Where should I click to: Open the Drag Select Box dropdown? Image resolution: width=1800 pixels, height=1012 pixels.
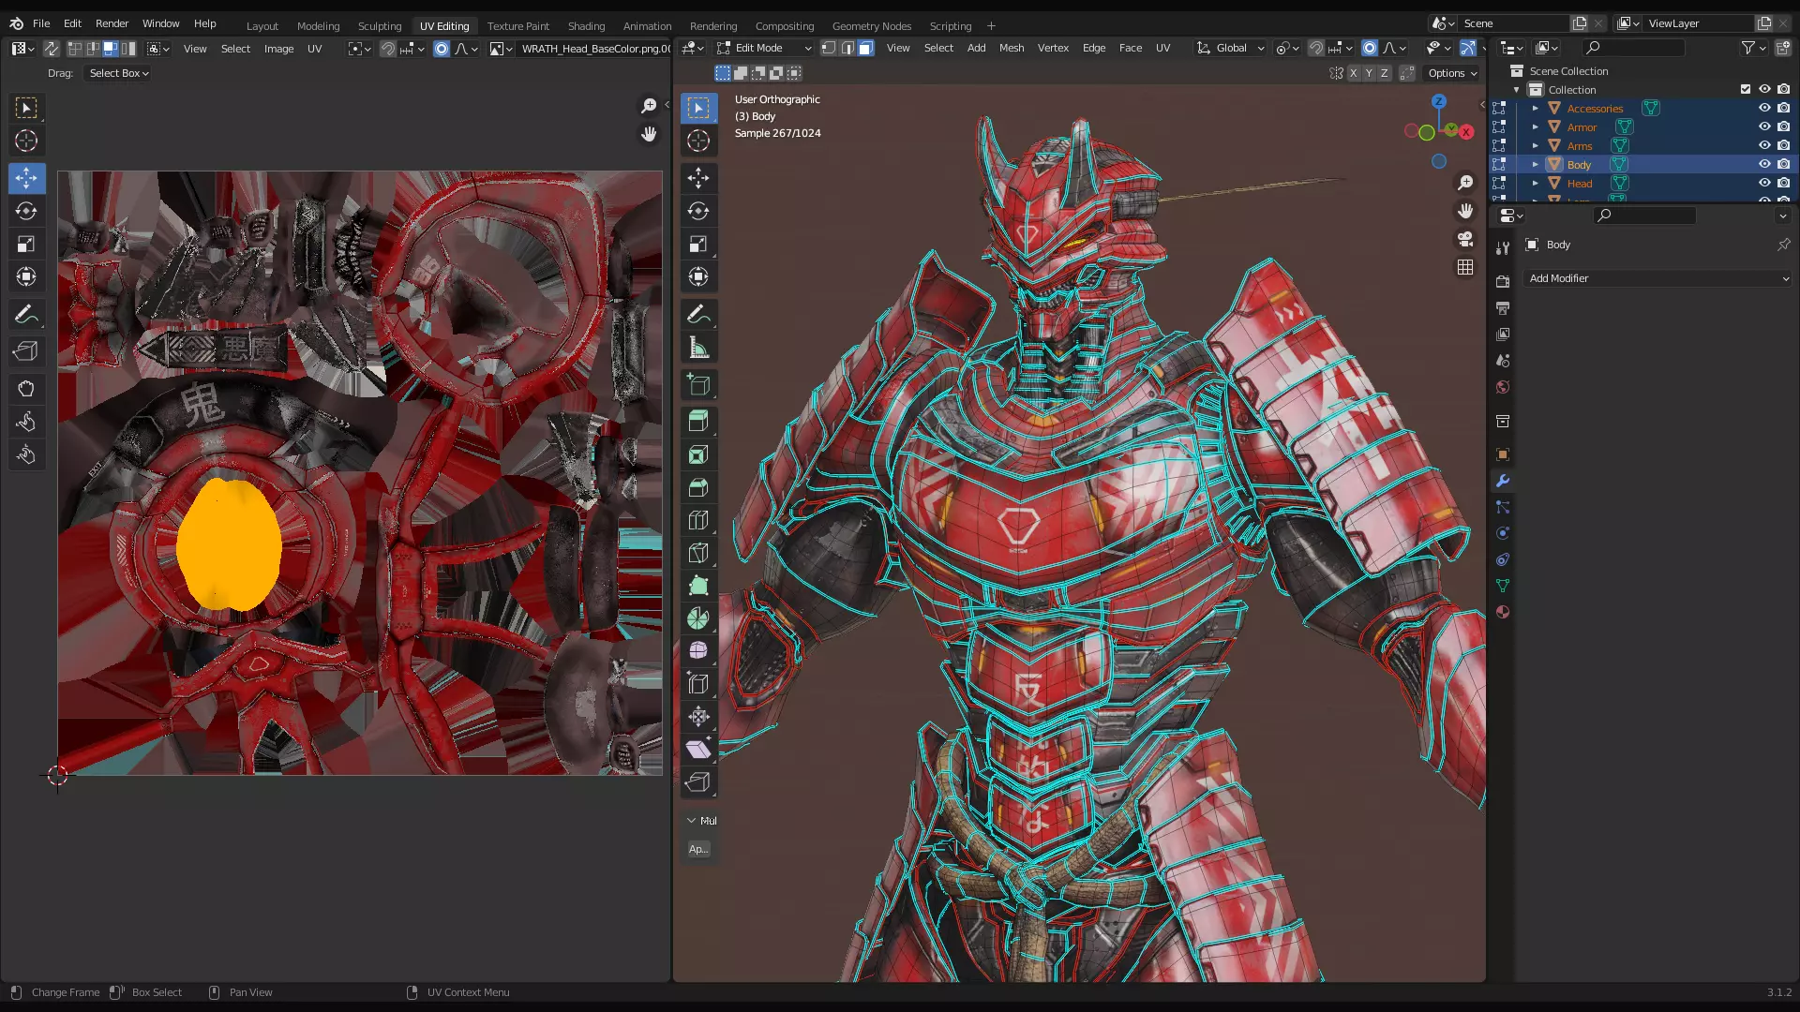[x=119, y=73]
